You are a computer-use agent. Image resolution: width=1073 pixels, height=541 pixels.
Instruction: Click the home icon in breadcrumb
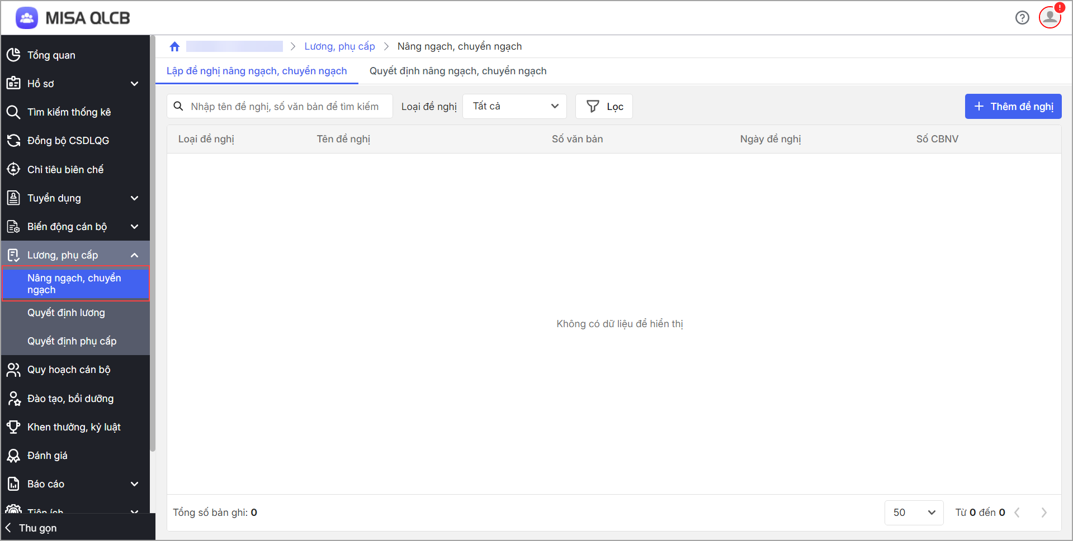(174, 47)
